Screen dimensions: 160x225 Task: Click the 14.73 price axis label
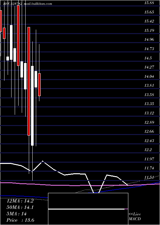click(149, 49)
